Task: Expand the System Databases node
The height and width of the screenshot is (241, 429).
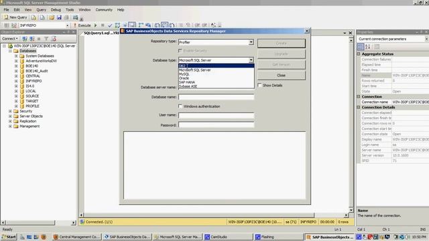Action: tap(16, 56)
